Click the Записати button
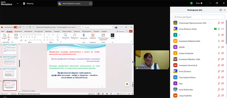The width and height of the screenshot is (227, 98). pyautogui.click(x=121, y=31)
